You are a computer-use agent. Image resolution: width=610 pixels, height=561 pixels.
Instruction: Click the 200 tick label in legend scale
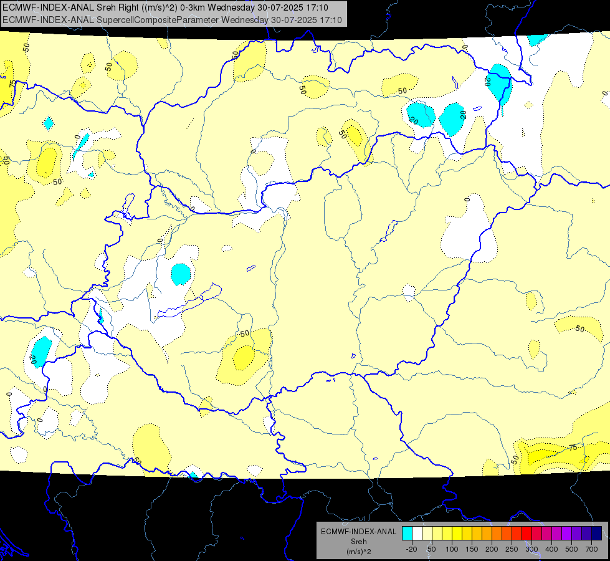tap(492, 549)
